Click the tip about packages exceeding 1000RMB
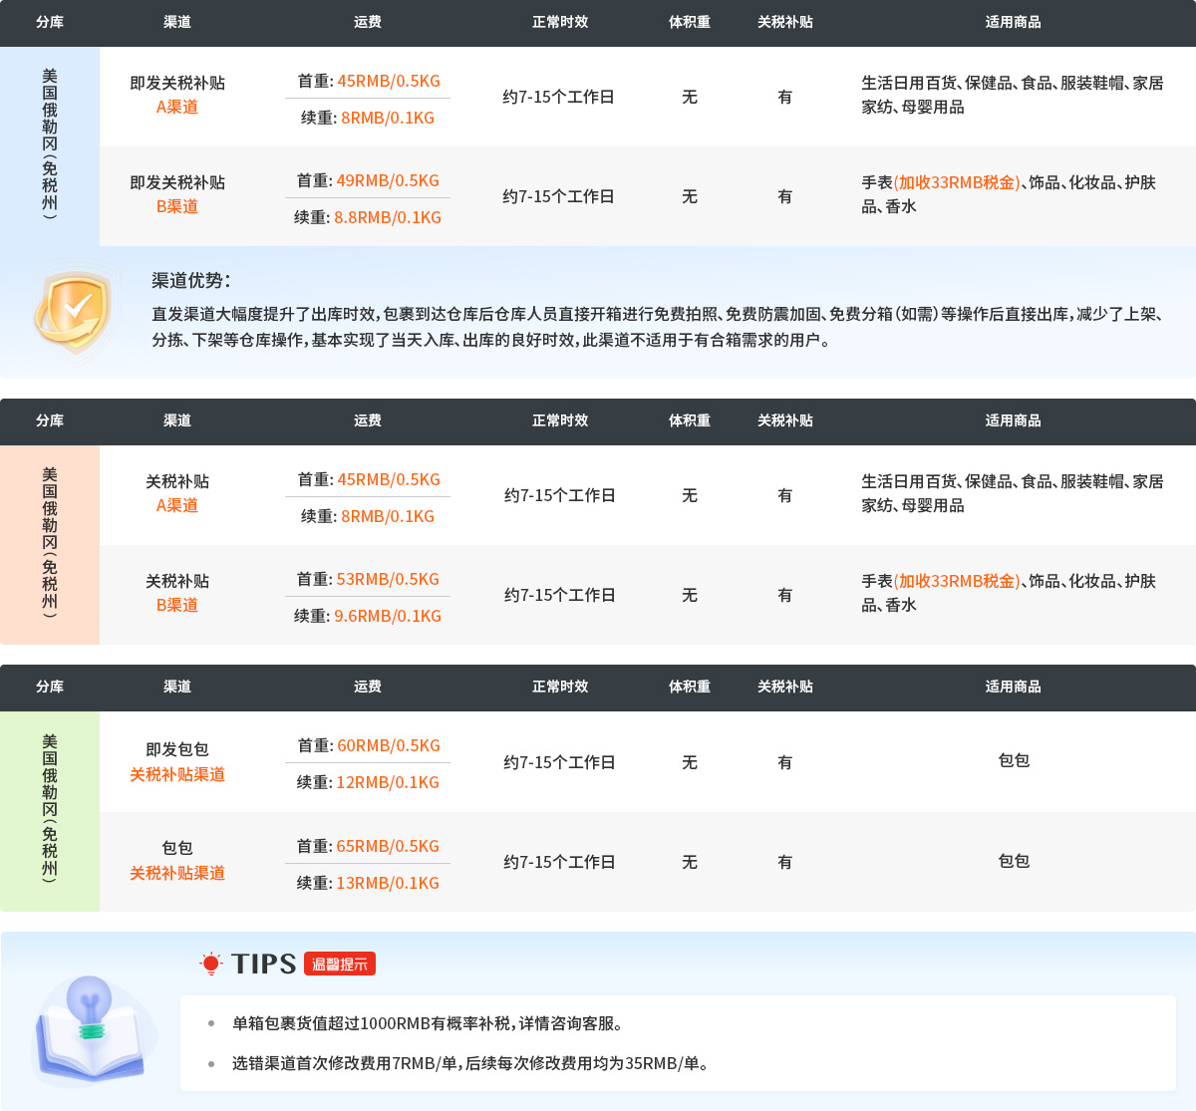The height and width of the screenshot is (1111, 1196). tap(429, 1023)
